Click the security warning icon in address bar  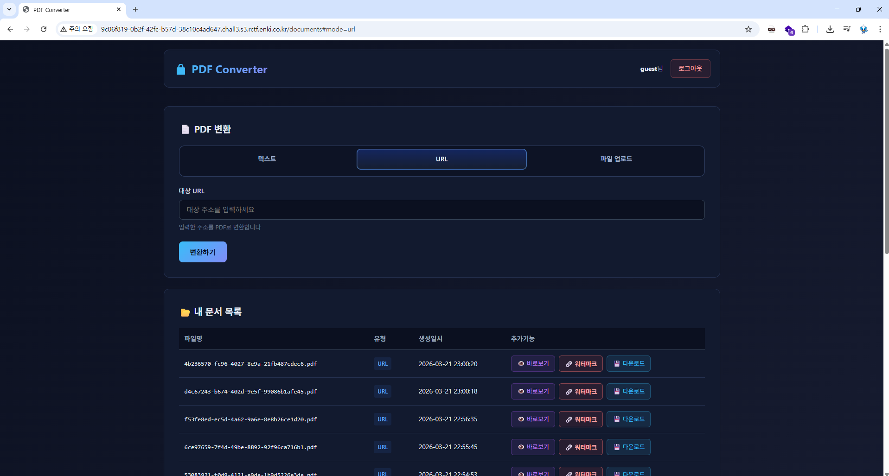pos(64,29)
